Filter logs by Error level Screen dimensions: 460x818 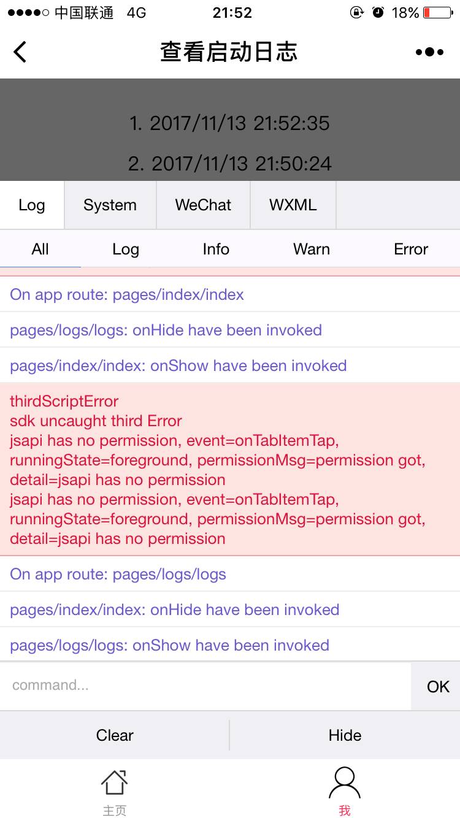click(x=411, y=250)
